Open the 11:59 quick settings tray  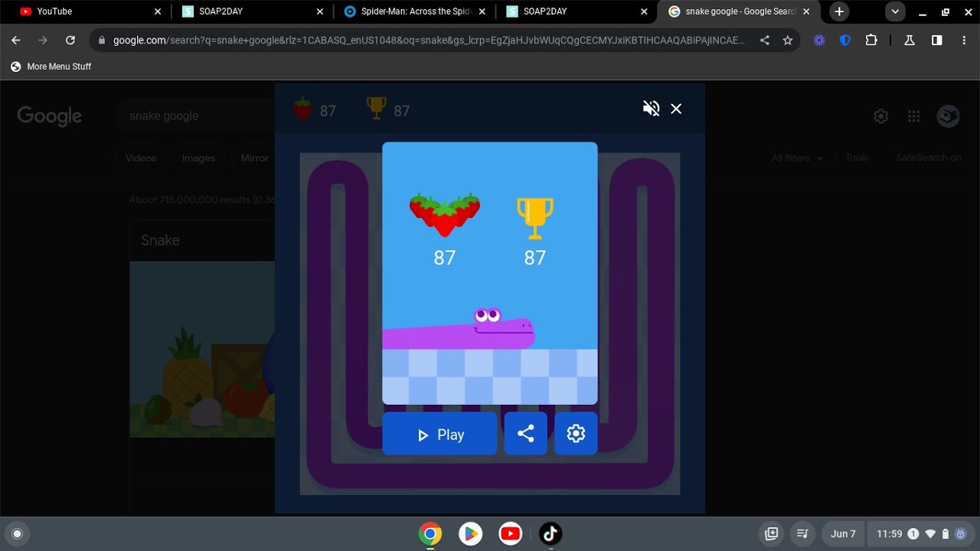[922, 534]
